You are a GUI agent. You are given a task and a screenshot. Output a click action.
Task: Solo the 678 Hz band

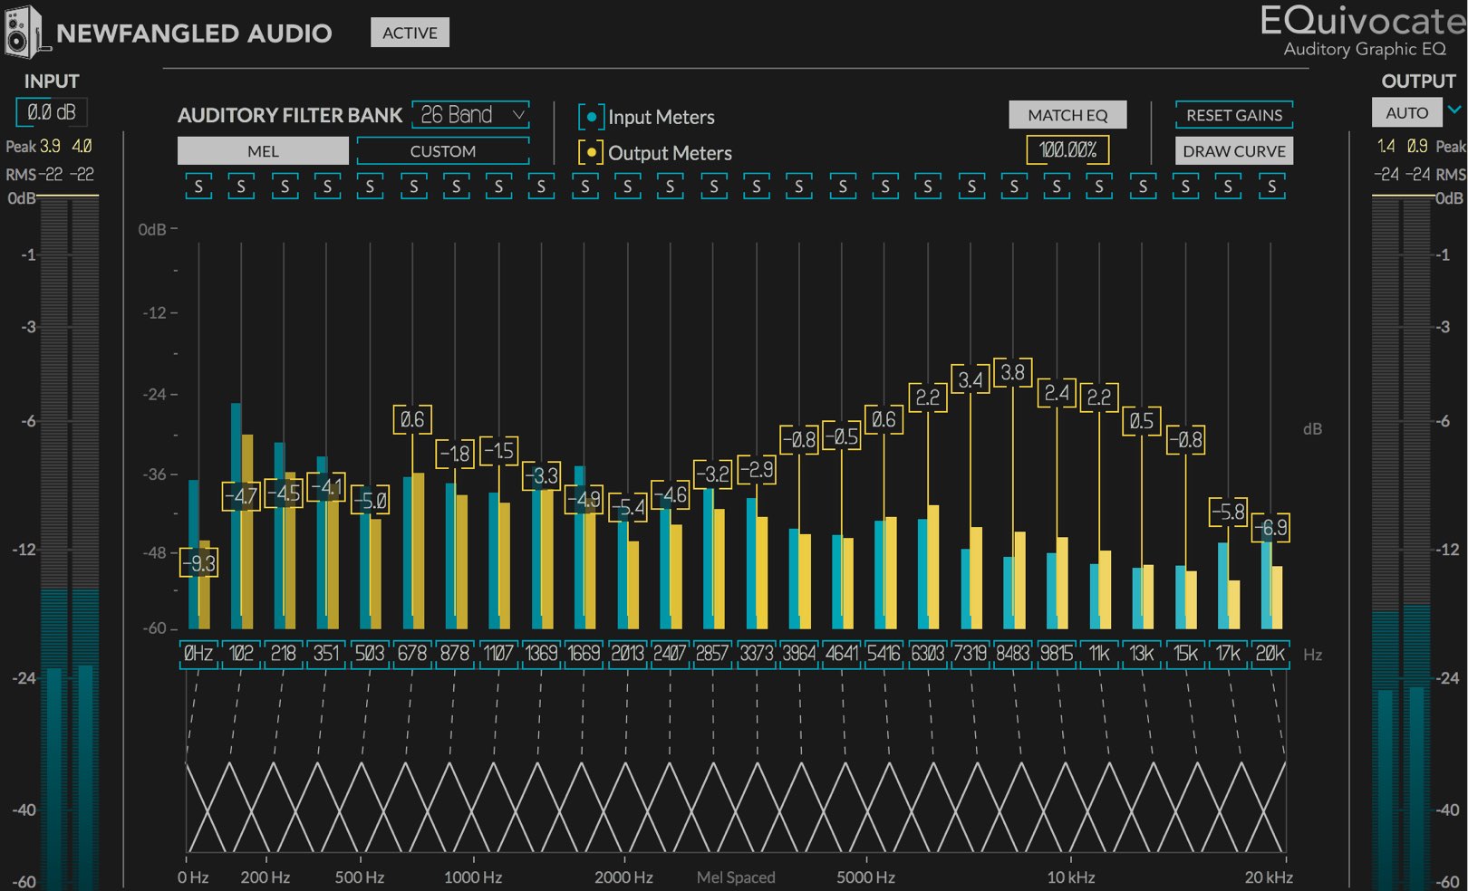[413, 187]
